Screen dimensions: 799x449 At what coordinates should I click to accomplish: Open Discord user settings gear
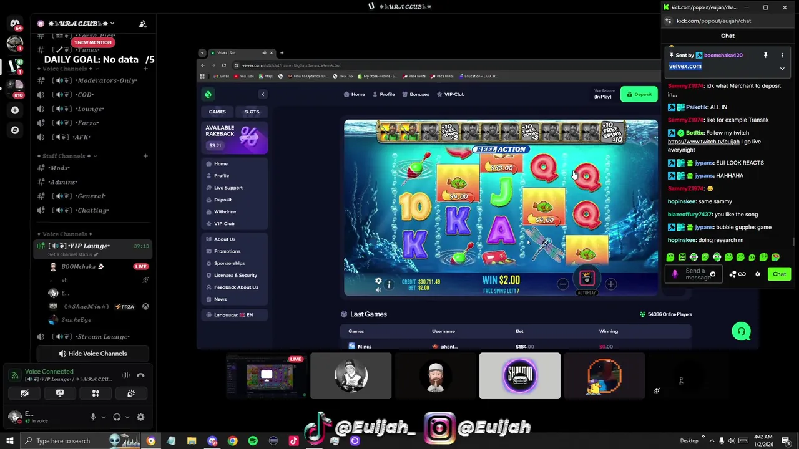pyautogui.click(x=140, y=417)
